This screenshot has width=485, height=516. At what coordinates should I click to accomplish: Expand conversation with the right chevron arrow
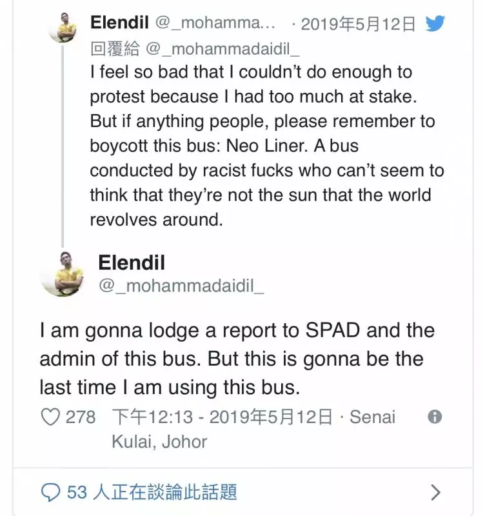435,493
